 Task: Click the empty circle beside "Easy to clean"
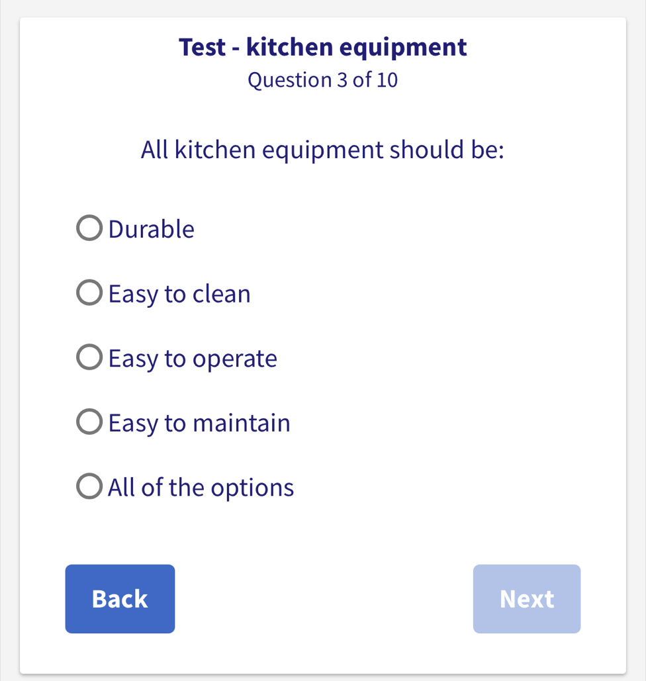click(x=89, y=292)
